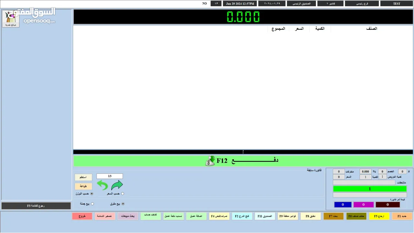This screenshot has width=414, height=233.
Task: Click the بحث مبيعات (sales search) button
Action: pyautogui.click(x=128, y=216)
